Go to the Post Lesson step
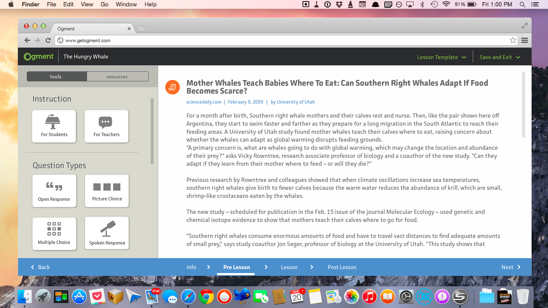The height and width of the screenshot is (308, 548). click(342, 267)
